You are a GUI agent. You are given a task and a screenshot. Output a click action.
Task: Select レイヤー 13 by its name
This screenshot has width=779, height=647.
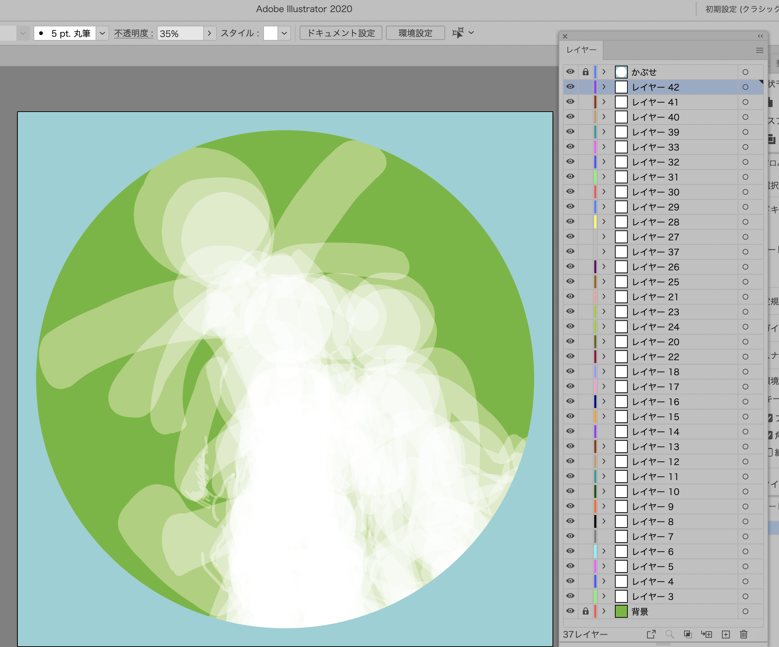click(x=656, y=447)
